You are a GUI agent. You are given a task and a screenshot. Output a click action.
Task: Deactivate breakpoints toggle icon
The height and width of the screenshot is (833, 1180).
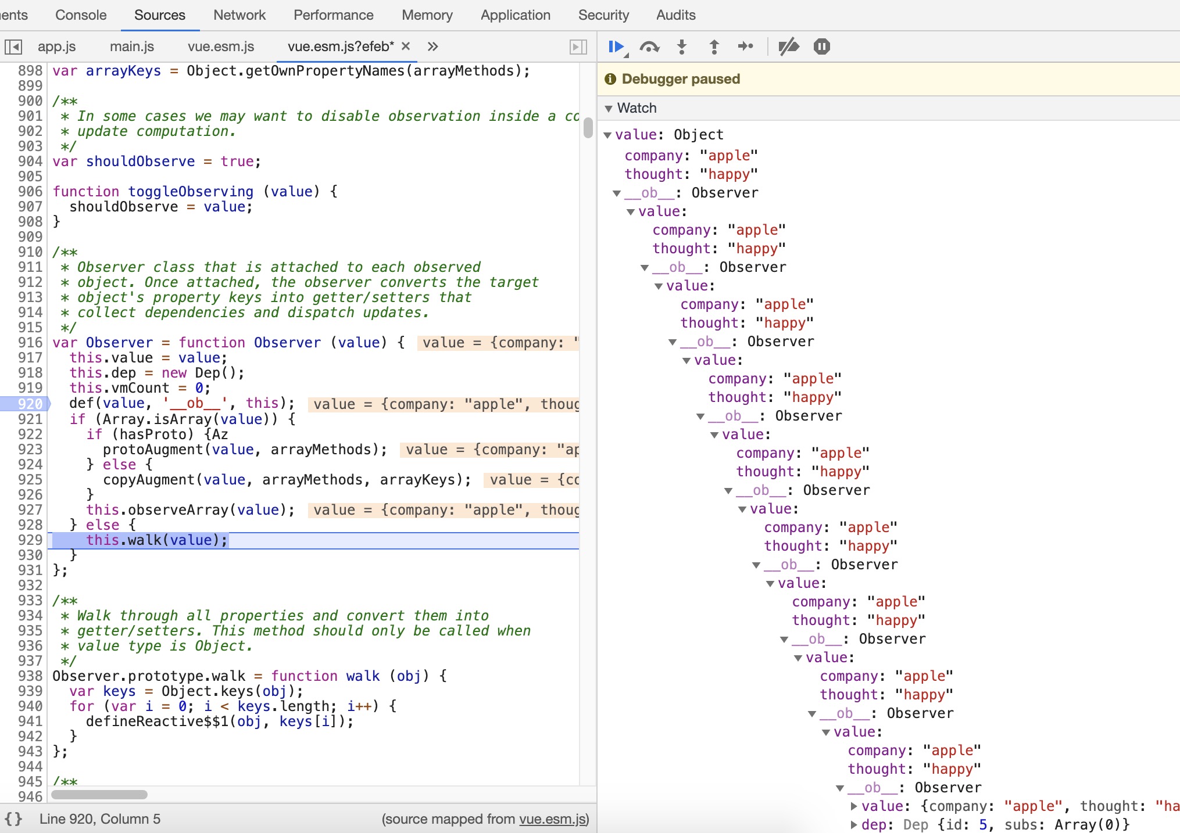[789, 46]
